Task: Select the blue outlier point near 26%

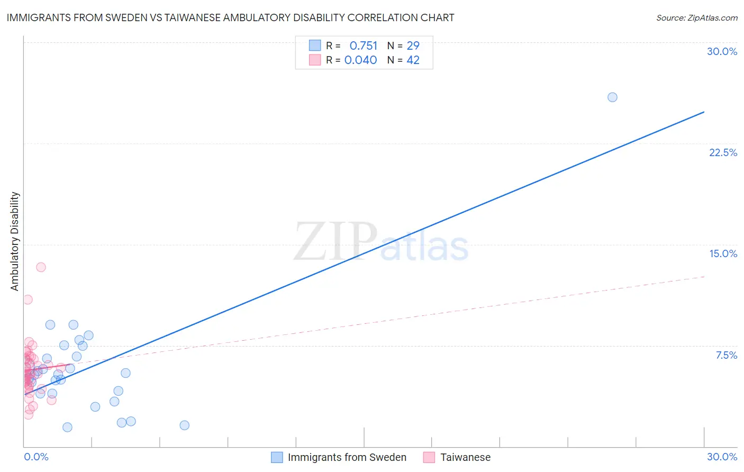Action: pyautogui.click(x=612, y=97)
